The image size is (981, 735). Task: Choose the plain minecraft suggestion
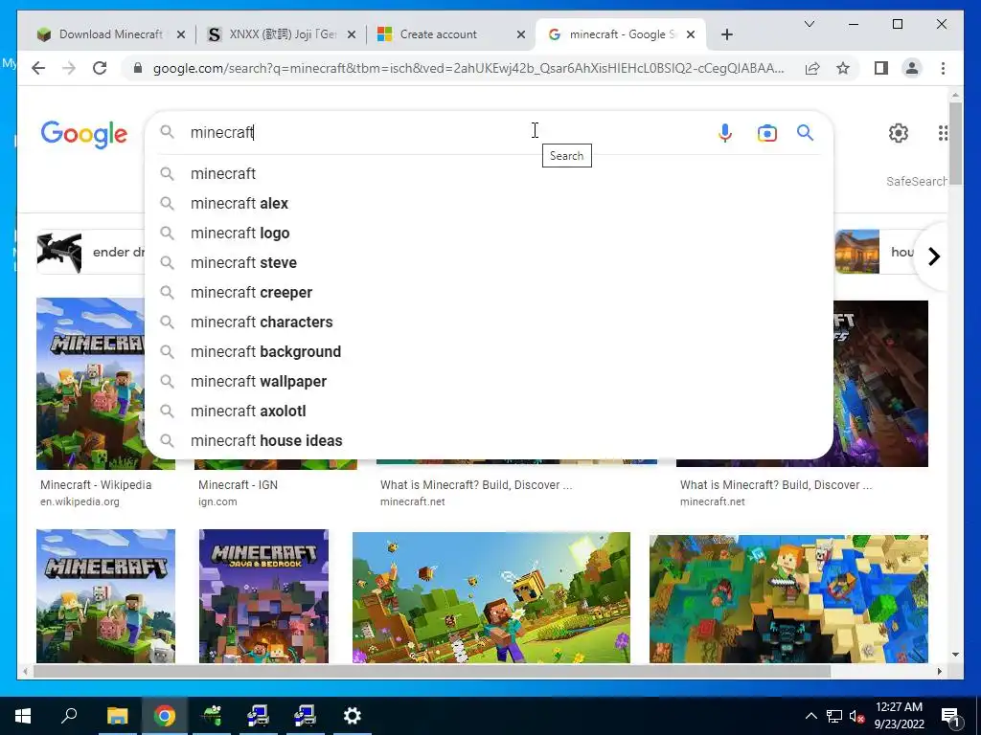488,174
